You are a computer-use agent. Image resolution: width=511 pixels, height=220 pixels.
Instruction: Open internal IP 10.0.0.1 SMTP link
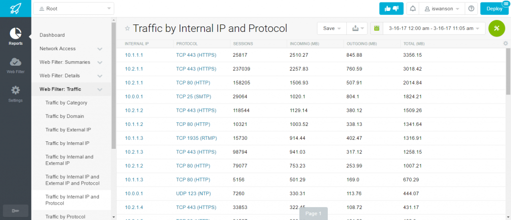134,97
